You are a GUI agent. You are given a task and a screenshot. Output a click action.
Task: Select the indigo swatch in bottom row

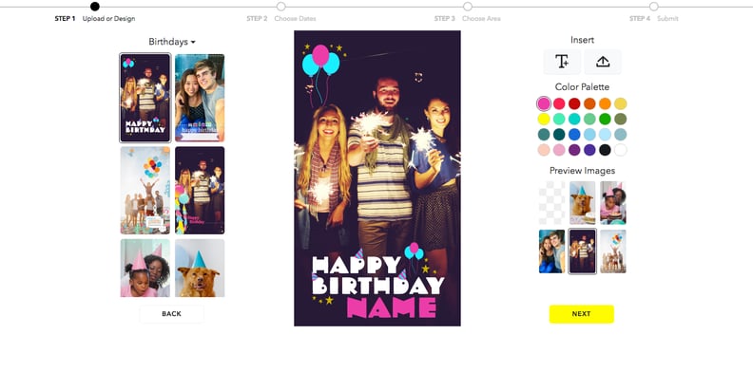pos(589,150)
